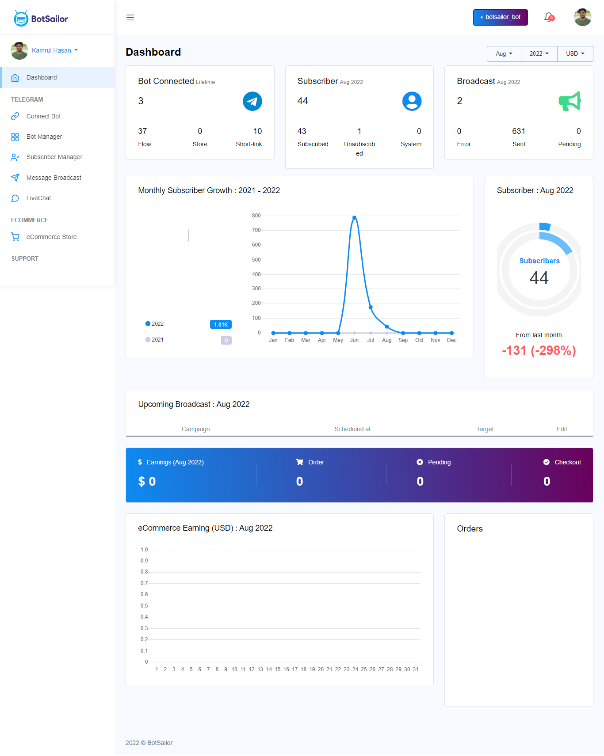
Task: Open the top-right profile avatar
Action: click(582, 17)
